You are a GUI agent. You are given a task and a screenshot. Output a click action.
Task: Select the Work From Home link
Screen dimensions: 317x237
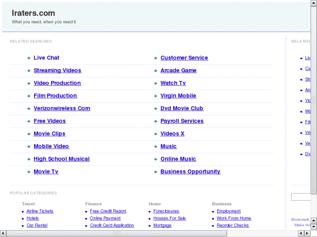pyautogui.click(x=234, y=218)
